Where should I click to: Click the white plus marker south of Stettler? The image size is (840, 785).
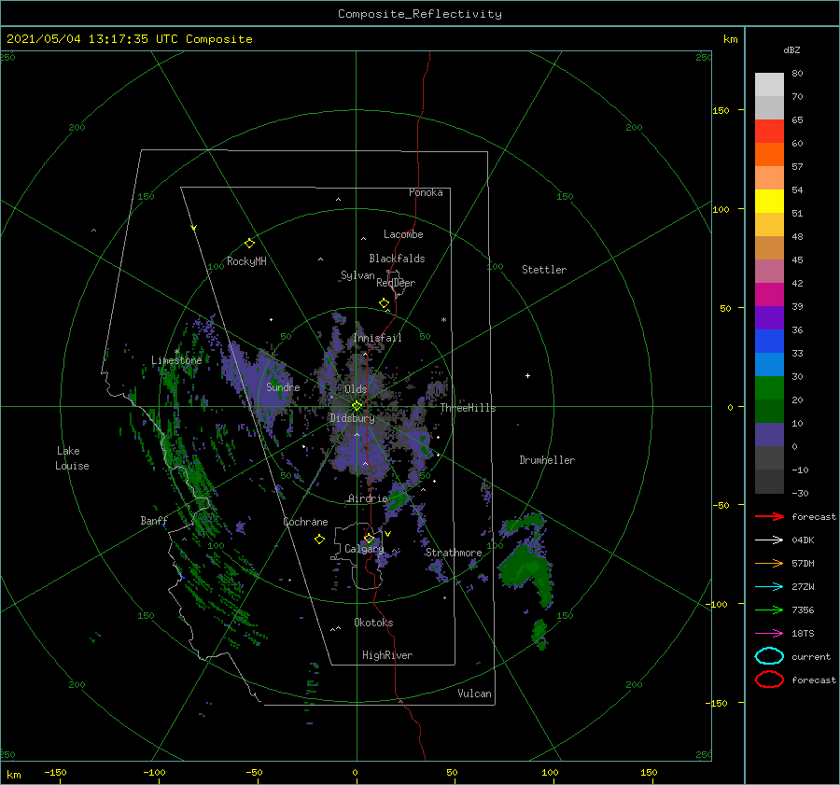(527, 375)
